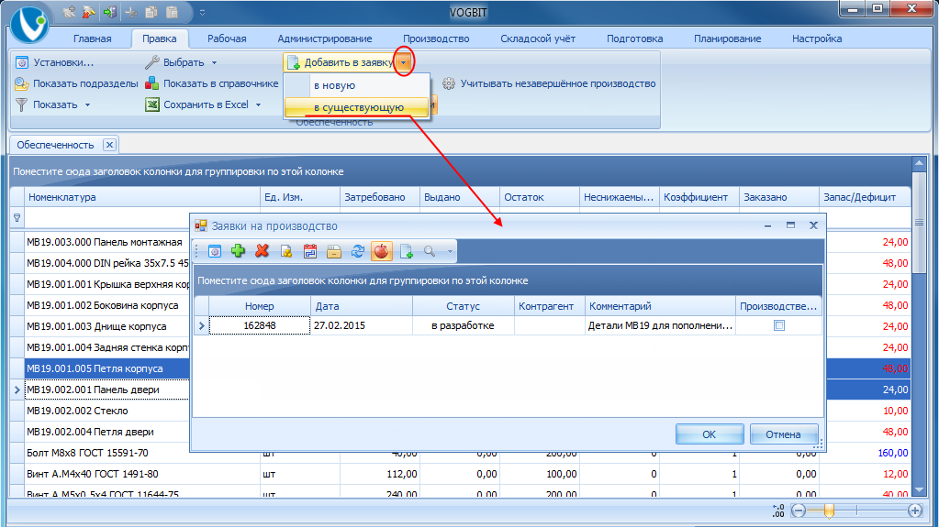Image resolution: width=939 pixels, height=527 pixels.
Task: Click the copy icon in the quick-access toolbar
Action: pos(151,12)
